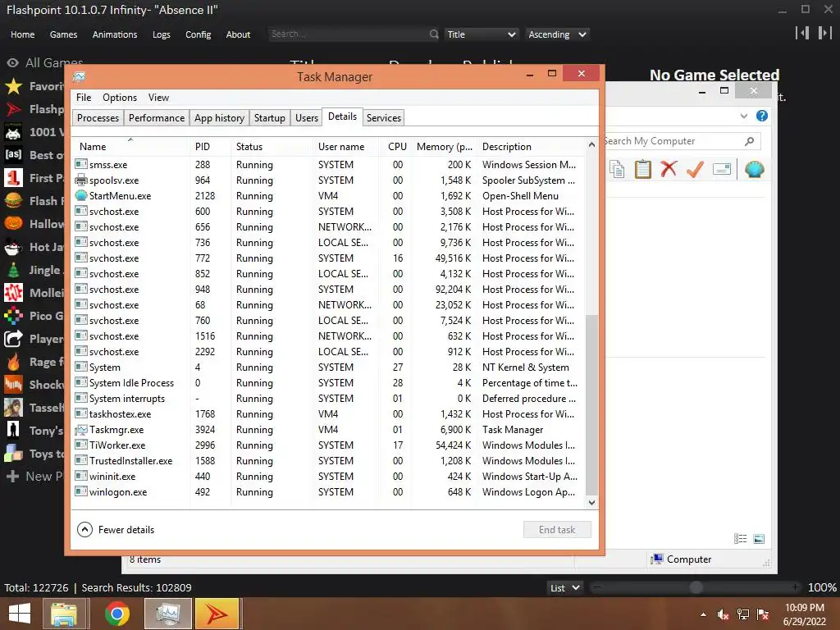The width and height of the screenshot is (840, 630).
Task: Click the Search My Computer field
Action: (x=673, y=141)
